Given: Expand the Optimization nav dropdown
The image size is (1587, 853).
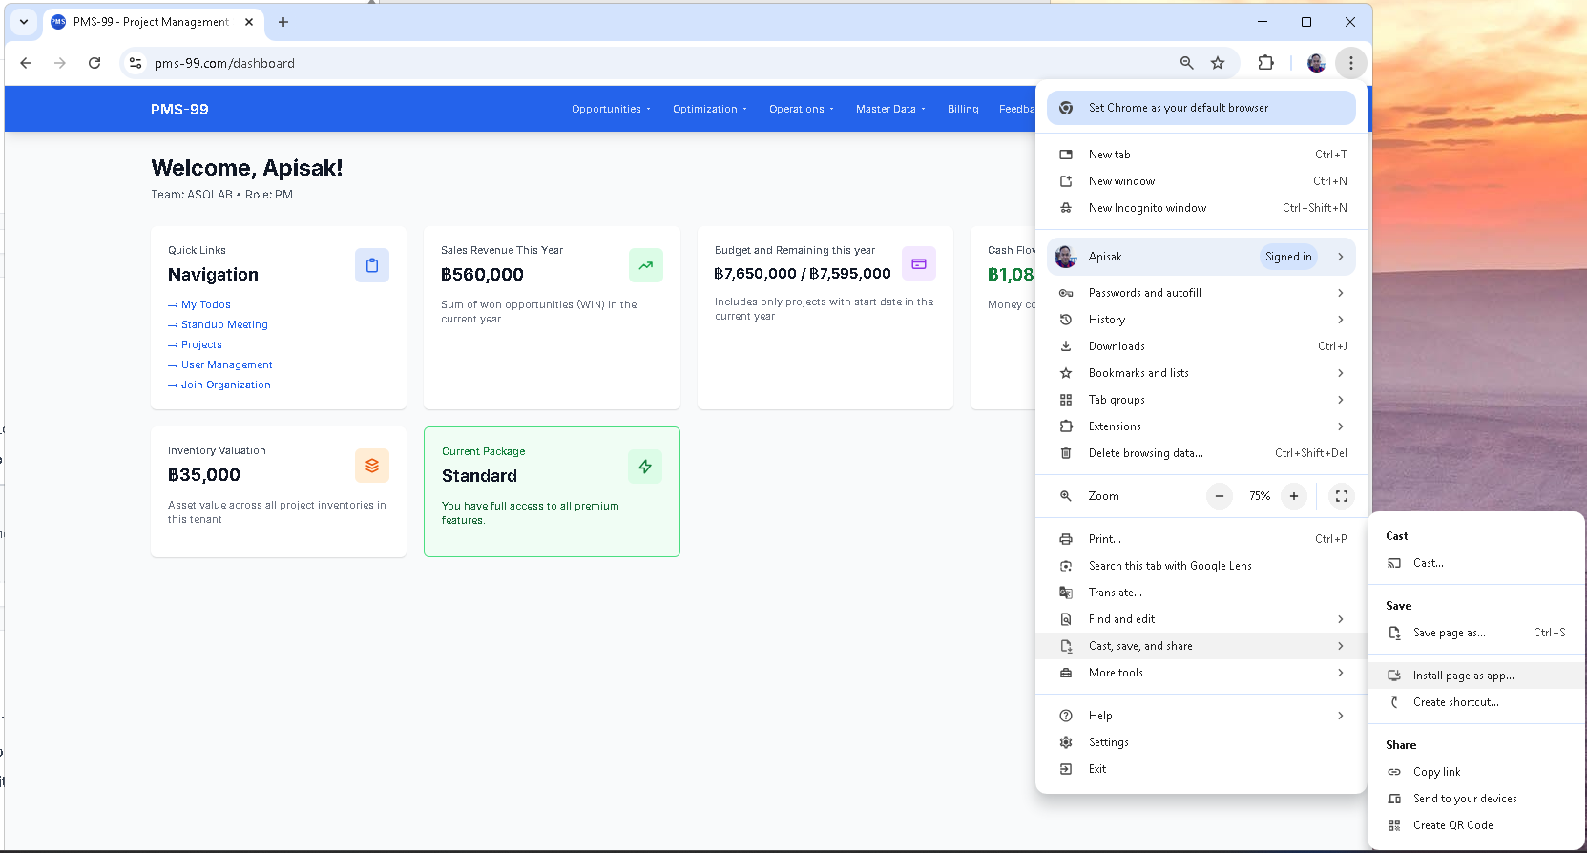Looking at the screenshot, I should tap(710, 109).
